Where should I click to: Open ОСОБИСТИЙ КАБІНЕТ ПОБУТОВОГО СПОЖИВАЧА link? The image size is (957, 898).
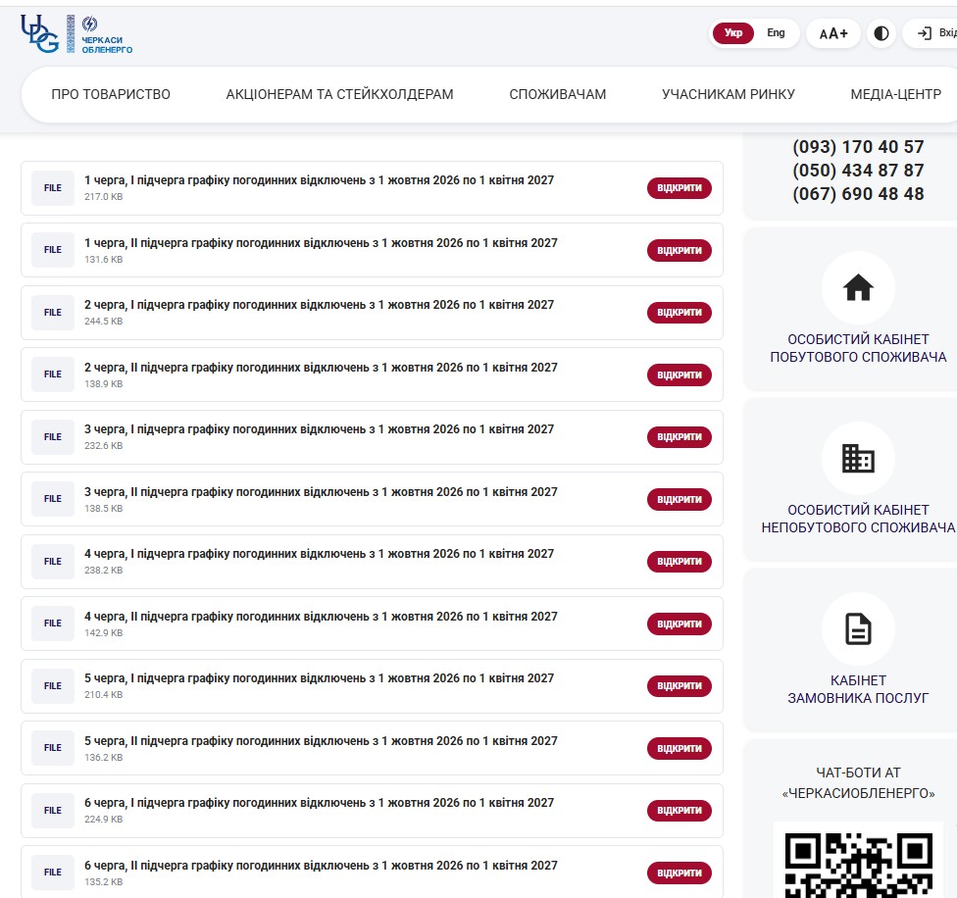click(858, 348)
